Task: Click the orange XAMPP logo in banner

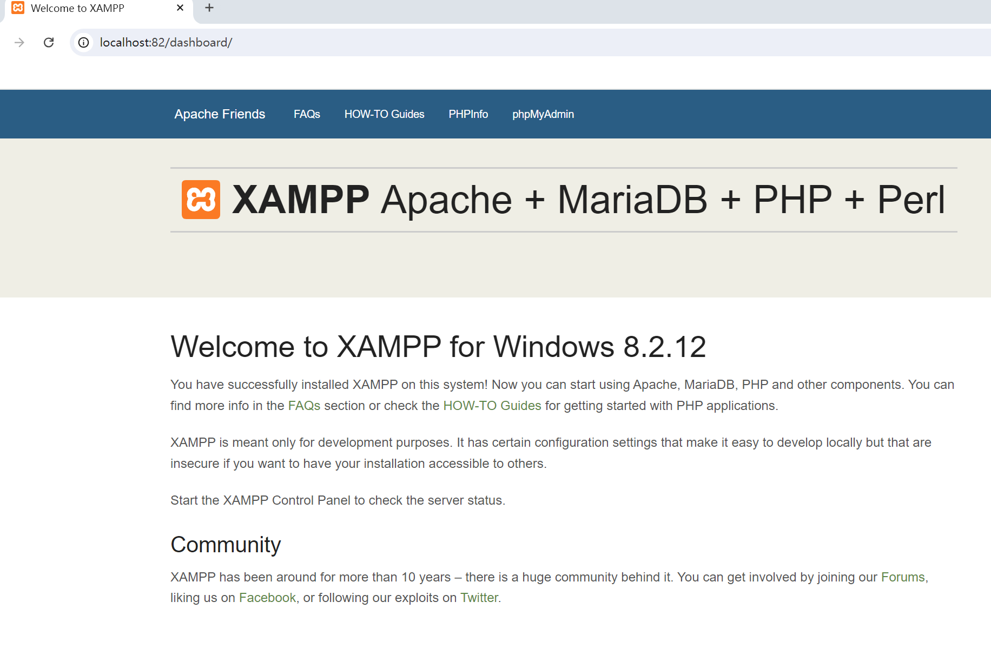Action: (201, 200)
